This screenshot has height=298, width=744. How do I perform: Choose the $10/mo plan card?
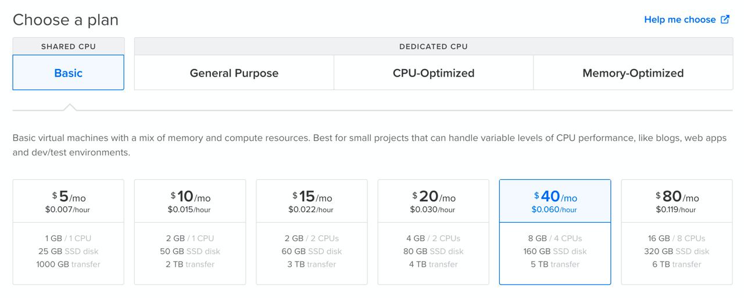pos(190,232)
